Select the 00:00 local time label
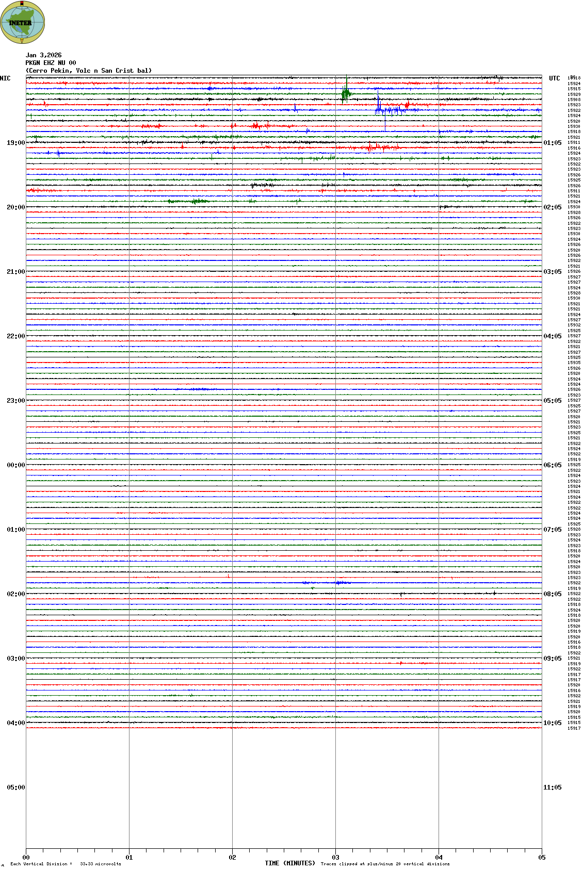The width and height of the screenshot is (583, 871). [x=15, y=465]
